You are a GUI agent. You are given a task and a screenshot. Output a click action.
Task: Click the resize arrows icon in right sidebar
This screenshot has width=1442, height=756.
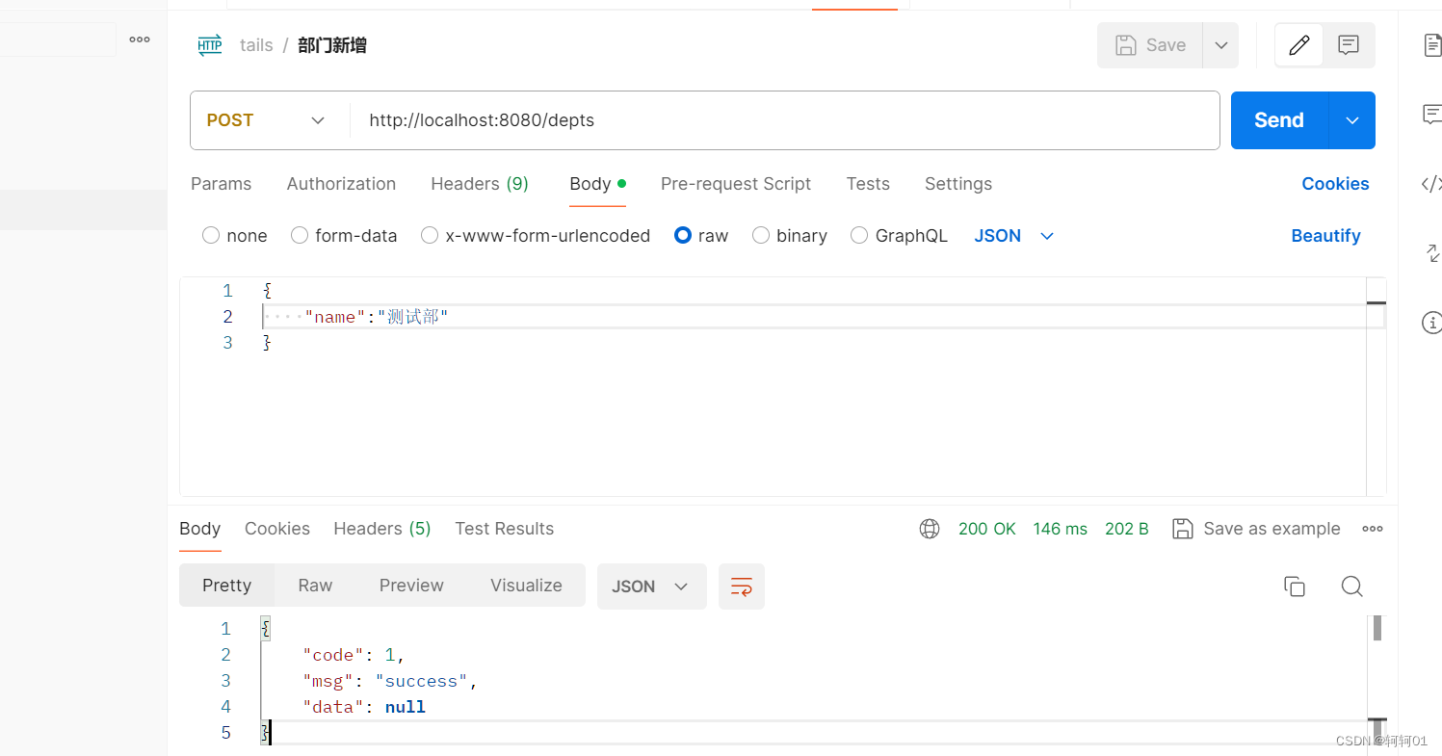pos(1432,253)
